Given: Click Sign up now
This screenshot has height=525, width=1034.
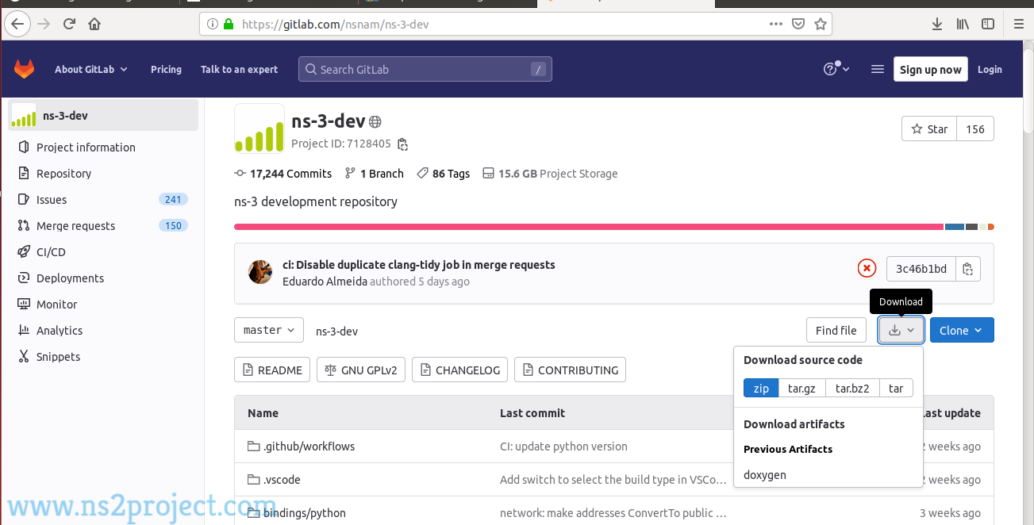Looking at the screenshot, I should [x=931, y=70].
